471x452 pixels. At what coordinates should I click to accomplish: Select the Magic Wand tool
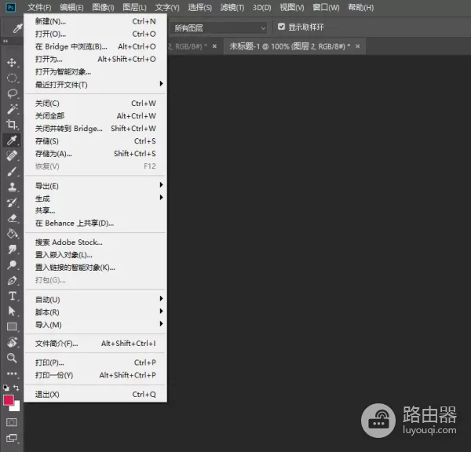click(12, 109)
